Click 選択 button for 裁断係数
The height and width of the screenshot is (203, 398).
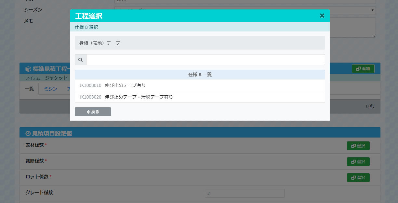(358, 161)
